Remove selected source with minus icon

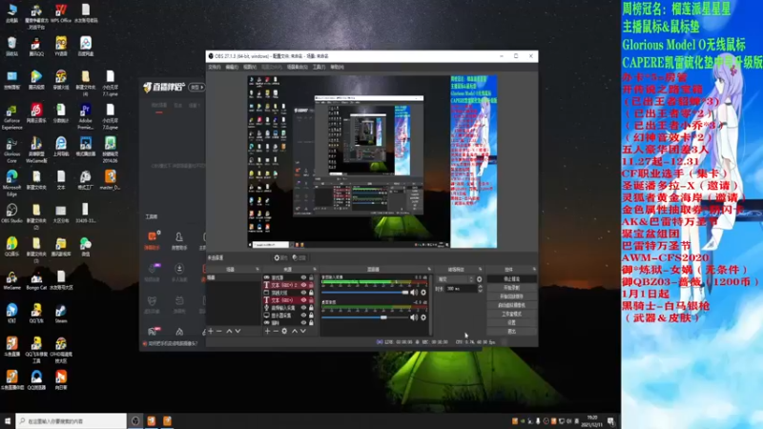point(276,331)
